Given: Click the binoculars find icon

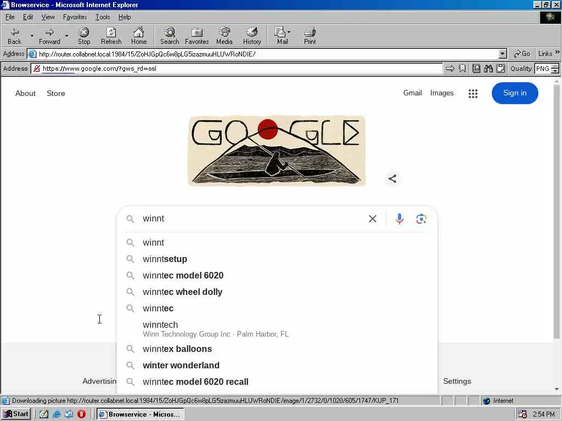Looking at the screenshot, I should (488, 69).
